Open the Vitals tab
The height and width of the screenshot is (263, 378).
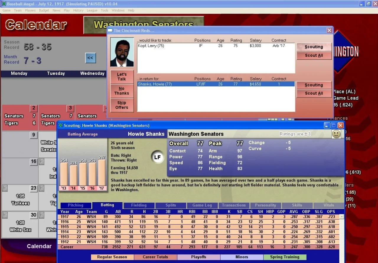point(329,205)
